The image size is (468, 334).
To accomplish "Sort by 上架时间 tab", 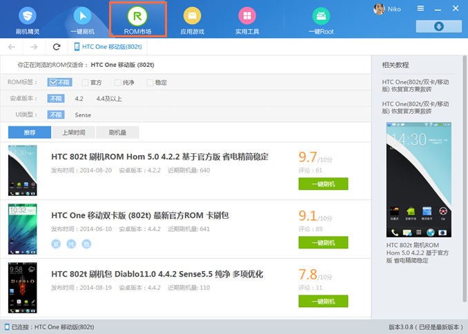I will pos(74,132).
